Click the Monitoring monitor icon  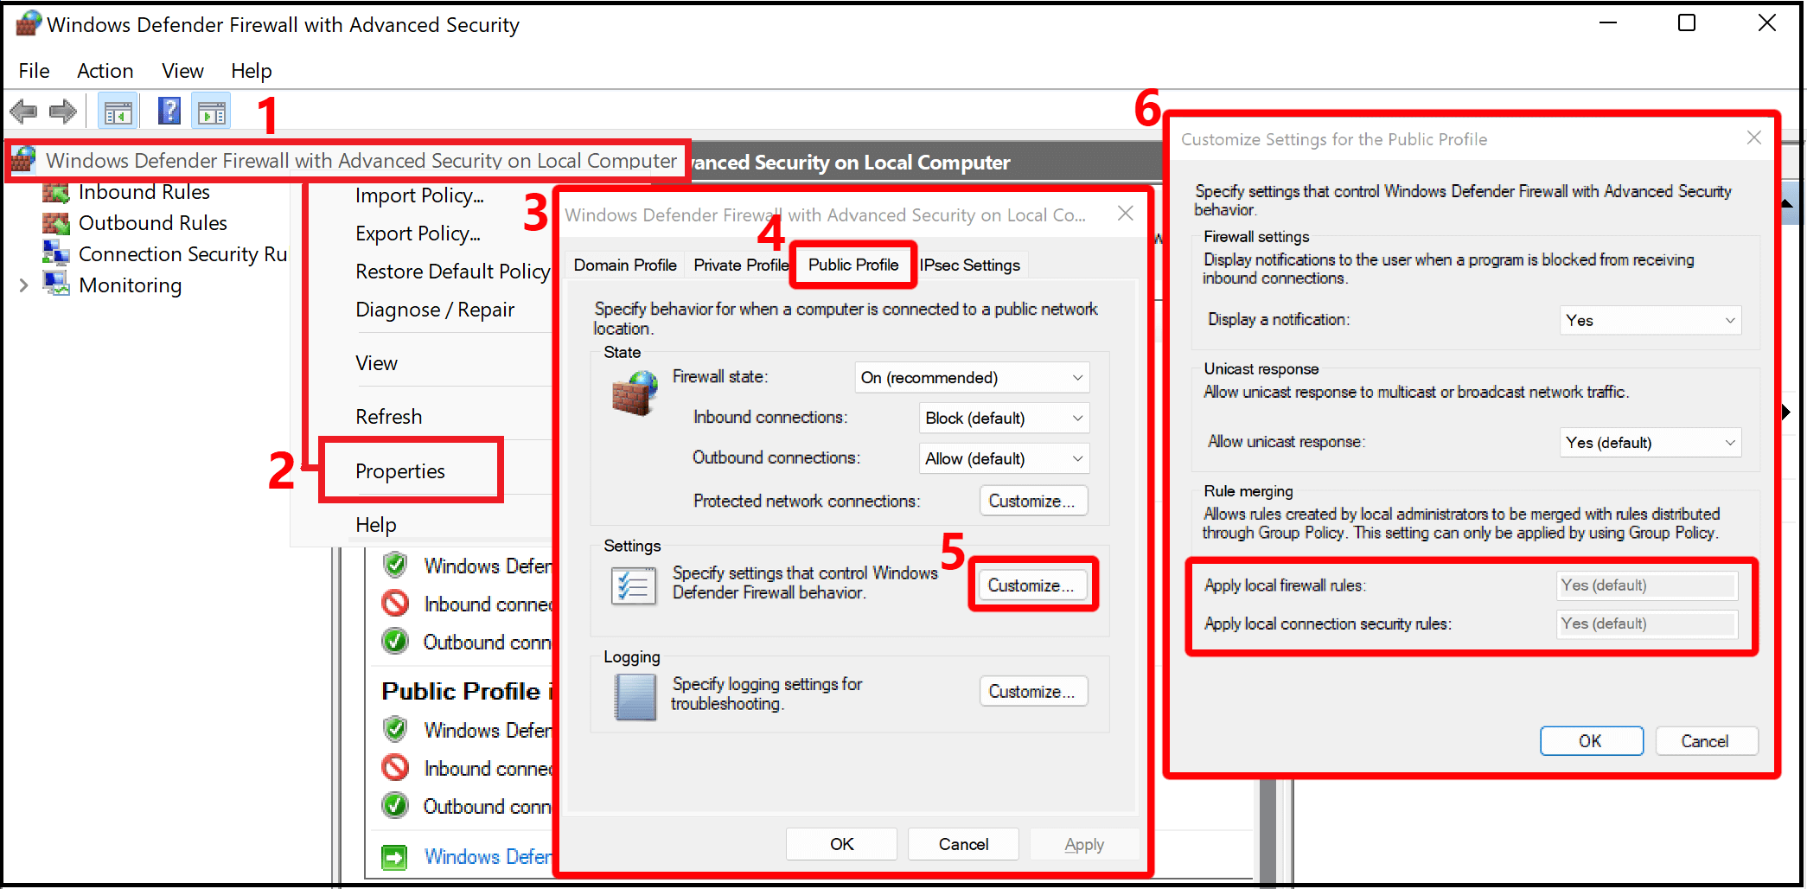click(x=55, y=285)
